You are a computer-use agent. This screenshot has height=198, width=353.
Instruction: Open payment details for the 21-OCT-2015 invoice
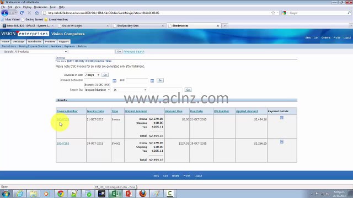(282, 118)
